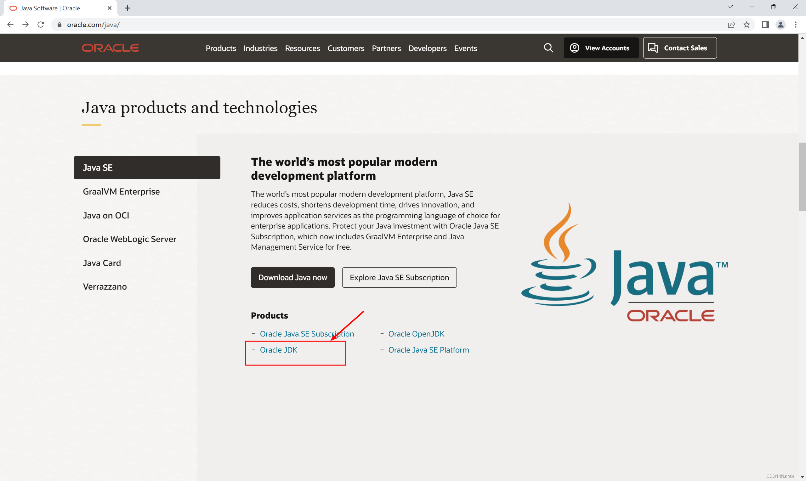806x481 pixels.
Task: Click the browser forward arrow
Action: [x=26, y=25]
